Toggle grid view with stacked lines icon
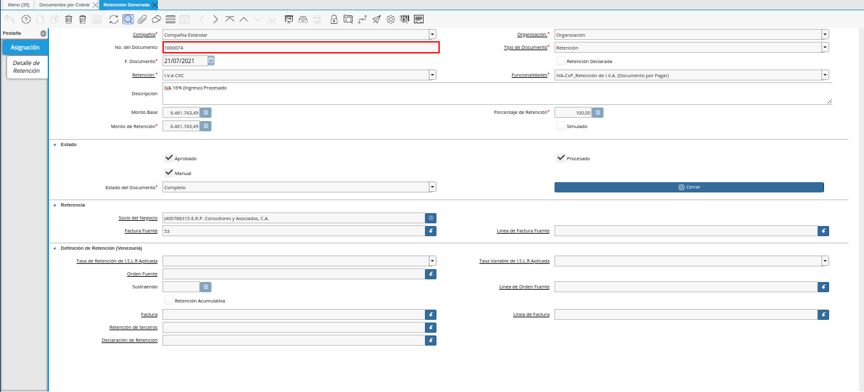The width and height of the screenshot is (864, 392). (170, 19)
